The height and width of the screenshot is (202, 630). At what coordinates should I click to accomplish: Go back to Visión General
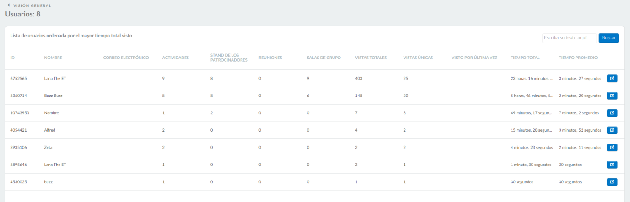(x=32, y=5)
